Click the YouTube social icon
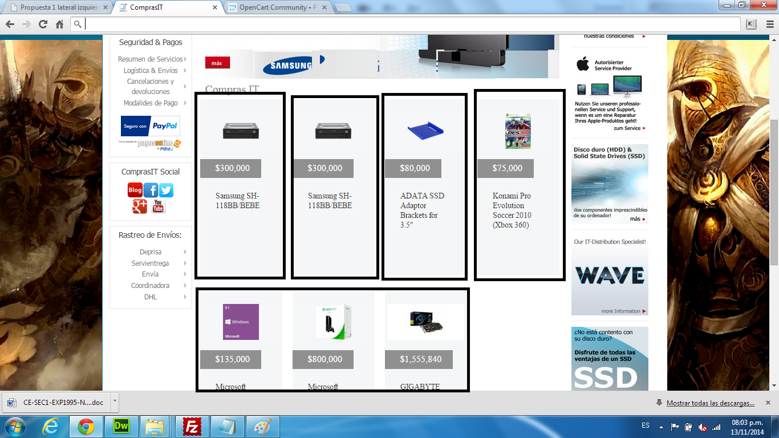This screenshot has width=779, height=438. (x=158, y=206)
